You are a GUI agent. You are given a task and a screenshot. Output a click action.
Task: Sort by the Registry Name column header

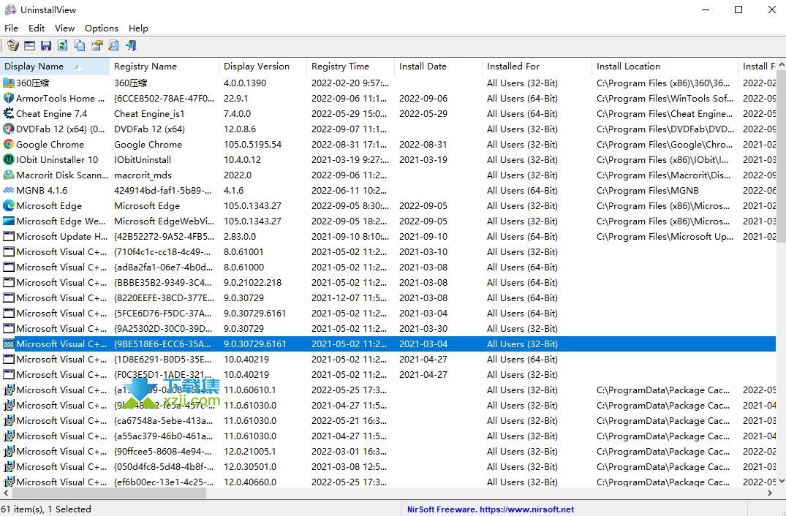pos(165,66)
